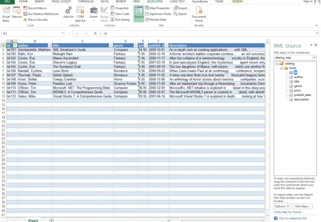Switch to the FORMULAS tab
Screen dimensions: 321x222
coord(86,2)
